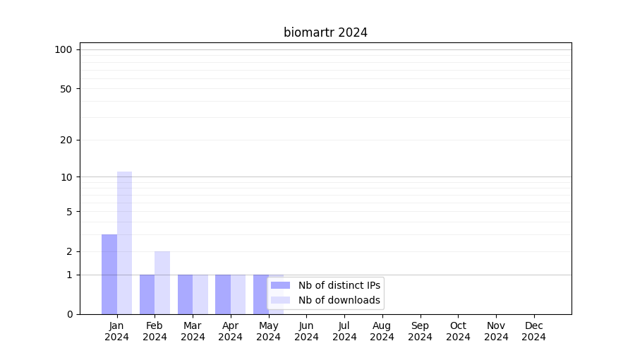Select the April distinct IPs bar
Image resolution: width=635 pixels, height=353 pixels.
pos(223,294)
